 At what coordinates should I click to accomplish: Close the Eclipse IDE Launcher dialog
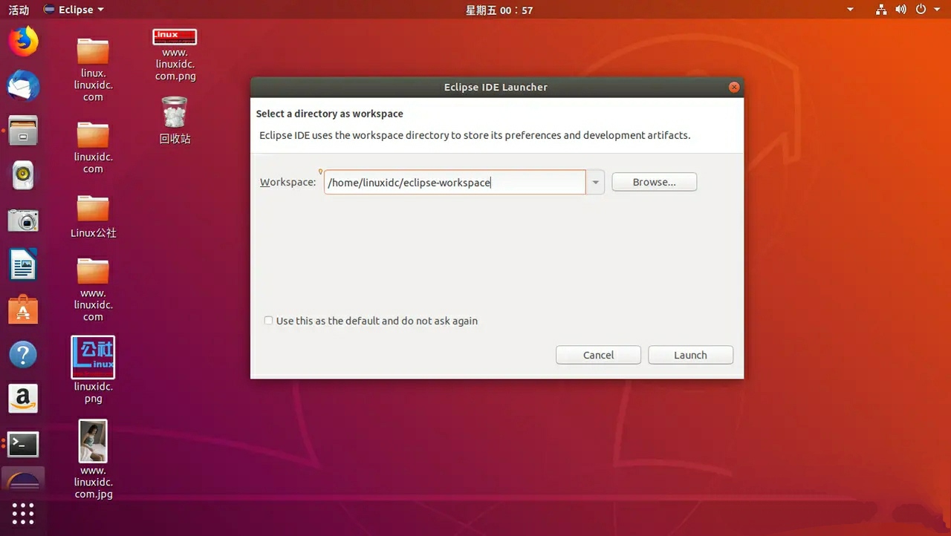pos(734,87)
